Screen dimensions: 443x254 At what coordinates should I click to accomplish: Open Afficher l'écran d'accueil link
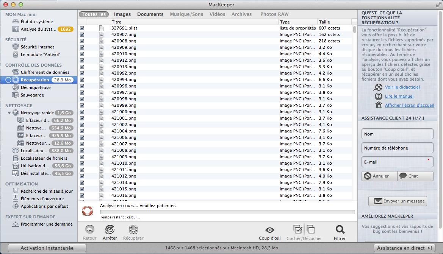[409, 105]
